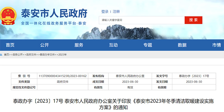The image size is (224, 112).
Task: Go to 首页 in navigation bar
Action: click(x=10, y=45)
